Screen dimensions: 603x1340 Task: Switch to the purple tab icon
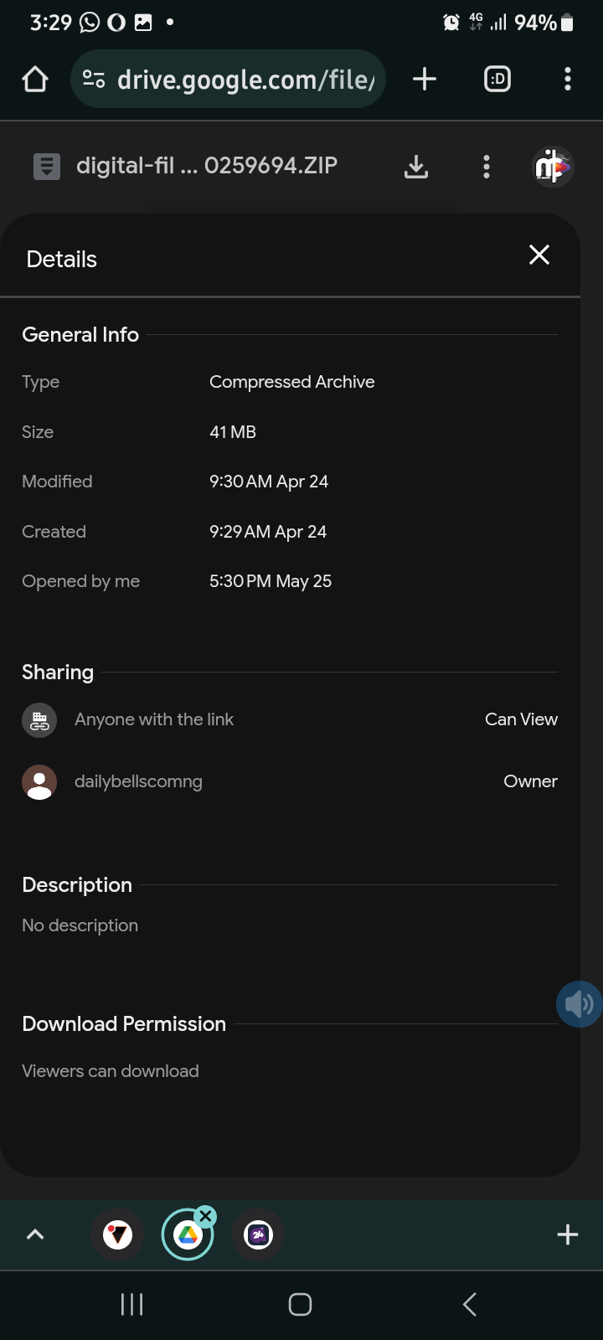click(258, 1234)
